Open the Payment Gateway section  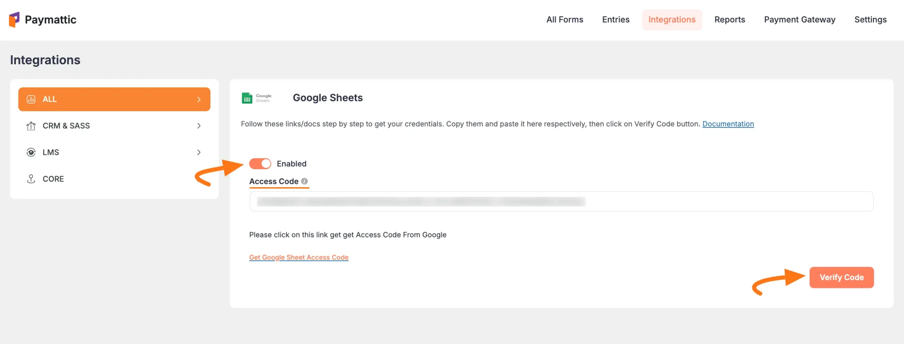(799, 20)
